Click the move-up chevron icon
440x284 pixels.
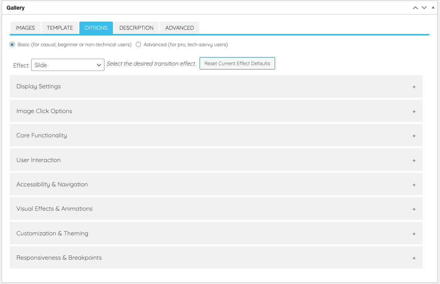click(x=415, y=7)
